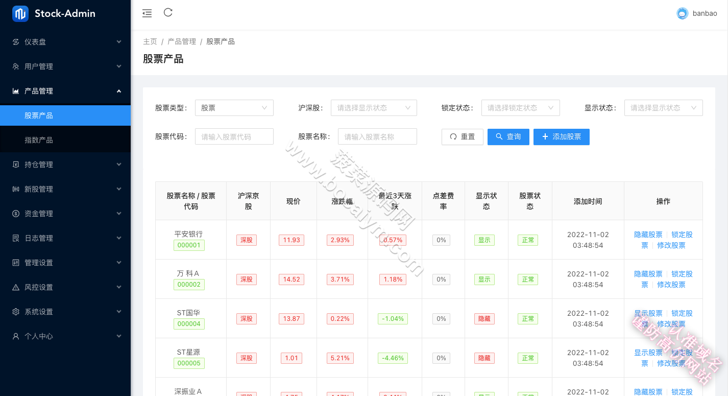Click the 5.21% change tag
The height and width of the screenshot is (396, 728).
tap(340, 358)
